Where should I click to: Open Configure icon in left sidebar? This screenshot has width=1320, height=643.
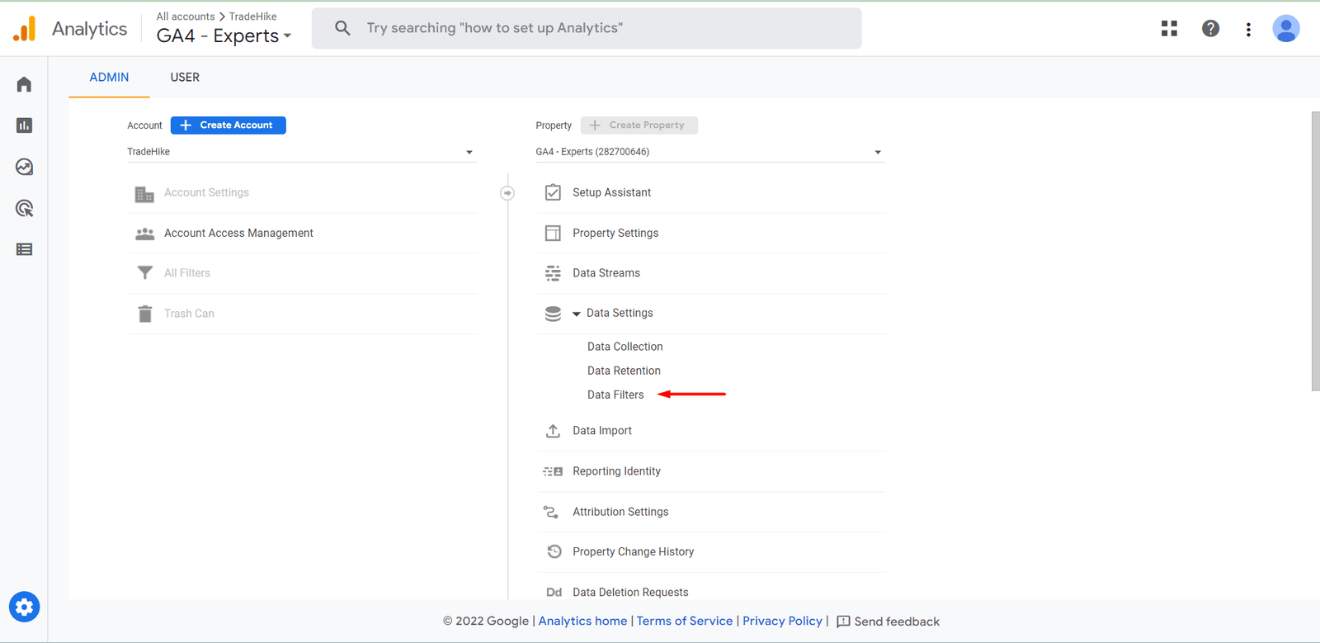24,249
